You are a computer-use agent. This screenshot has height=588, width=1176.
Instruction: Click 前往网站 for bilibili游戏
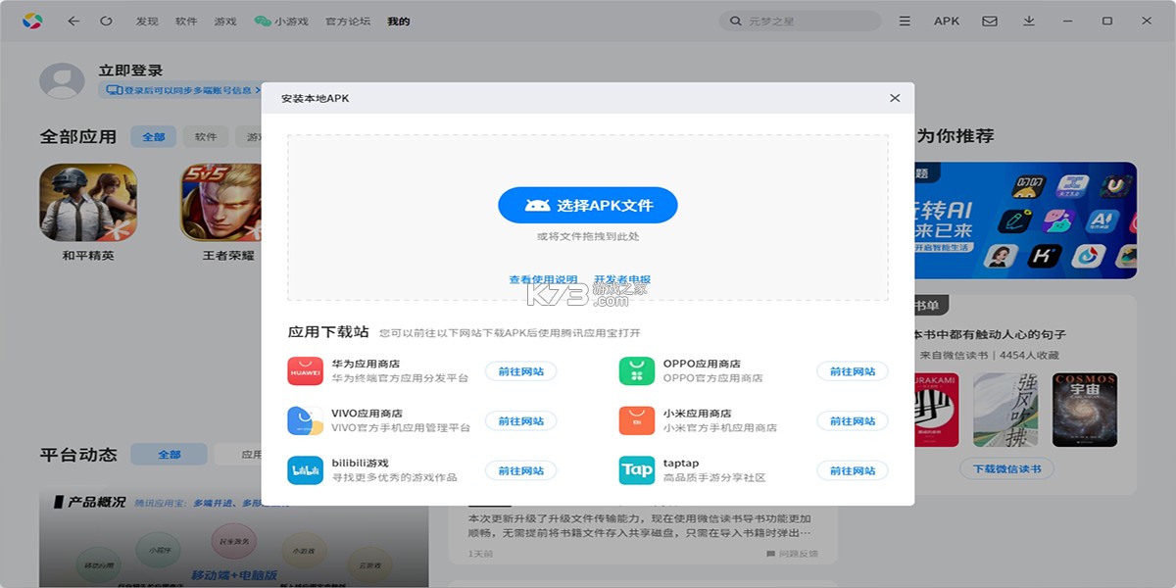pos(521,471)
